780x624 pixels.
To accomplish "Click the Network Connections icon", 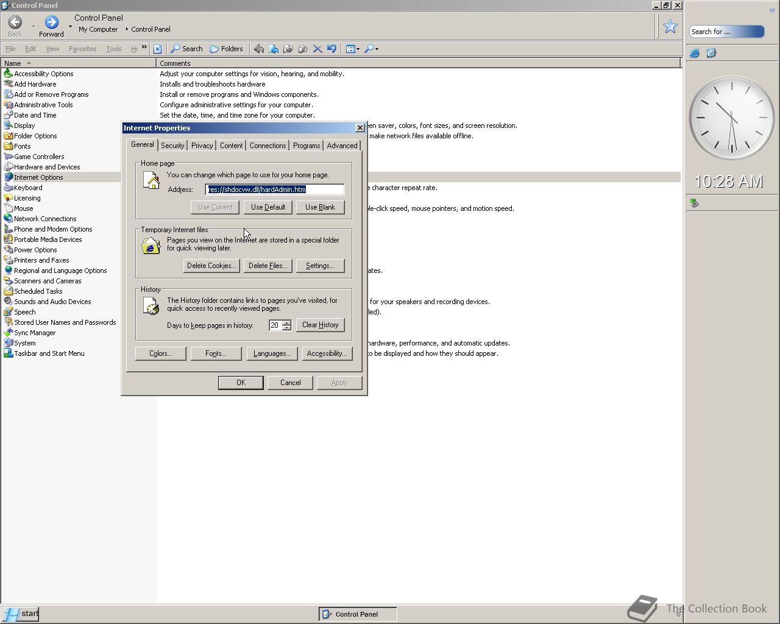I will click(x=9, y=219).
